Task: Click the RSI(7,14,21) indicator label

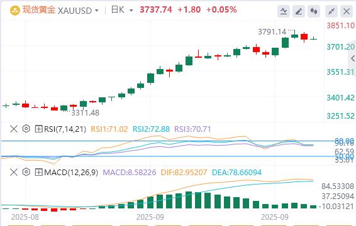Action: click(x=65, y=129)
